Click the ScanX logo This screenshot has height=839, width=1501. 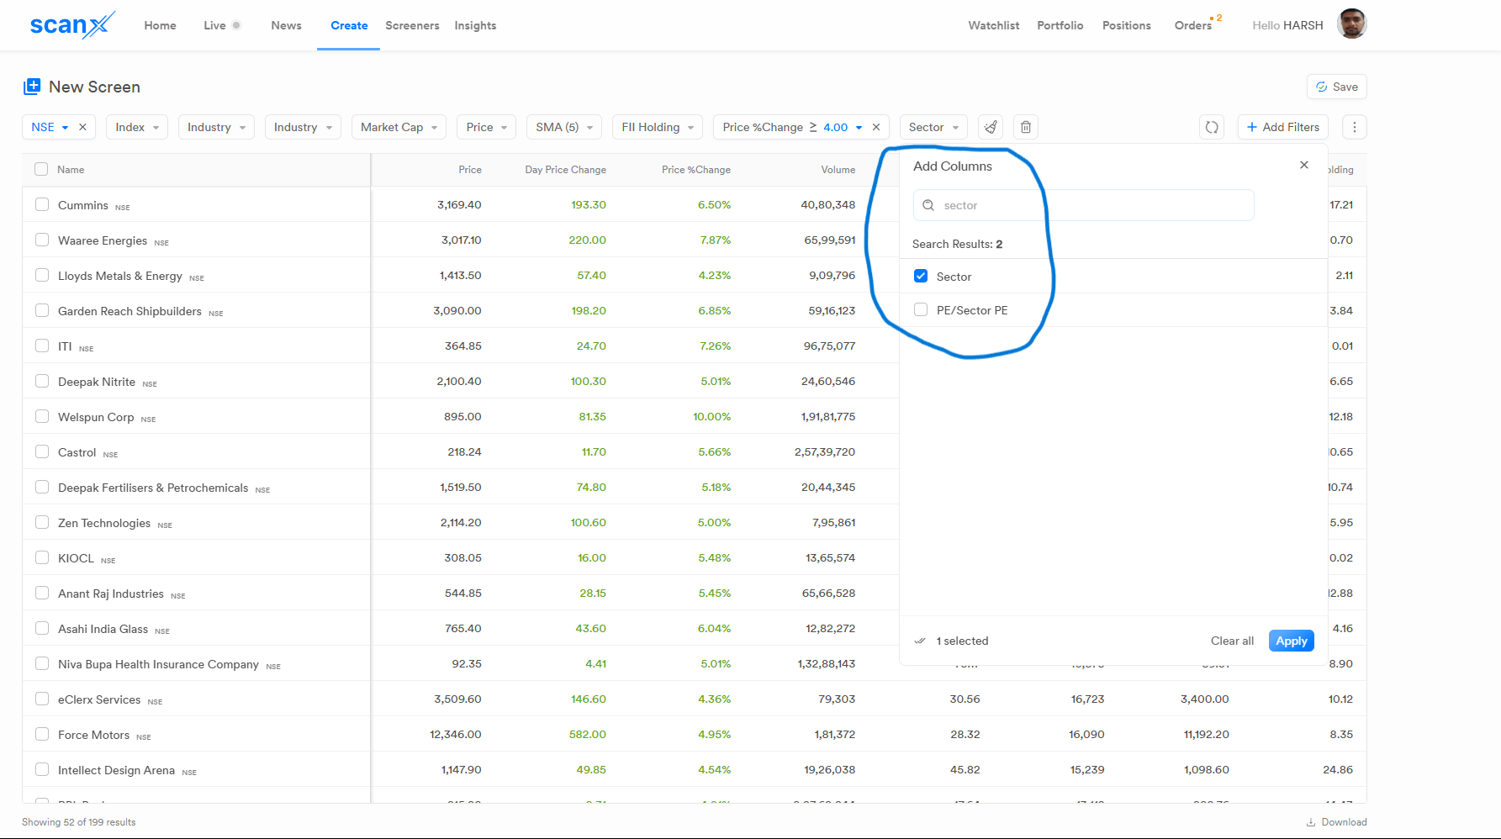tap(72, 25)
